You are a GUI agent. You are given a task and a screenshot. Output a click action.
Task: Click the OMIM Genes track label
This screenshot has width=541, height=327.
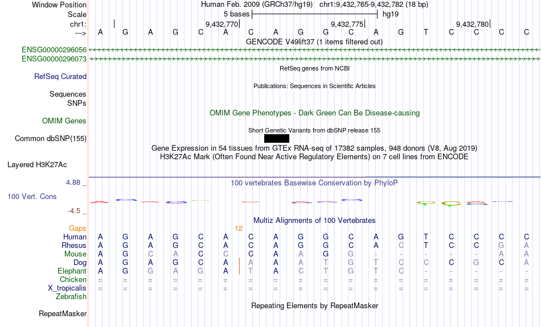click(64, 121)
